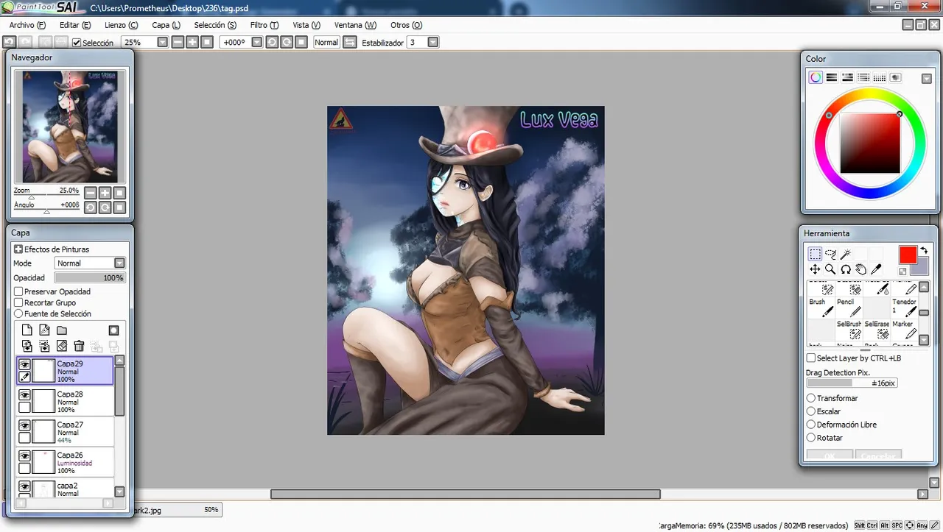Select Fuente de Selección radio button
943x532 pixels.
(18, 313)
